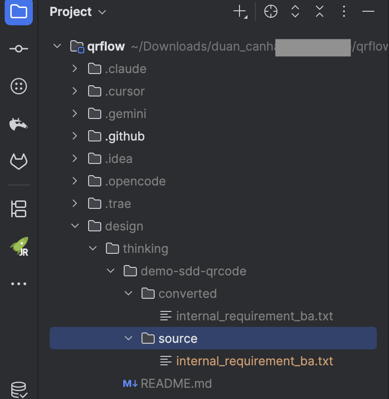Collapse the design folder
Viewport: 389px width, 399px height.
(75, 226)
